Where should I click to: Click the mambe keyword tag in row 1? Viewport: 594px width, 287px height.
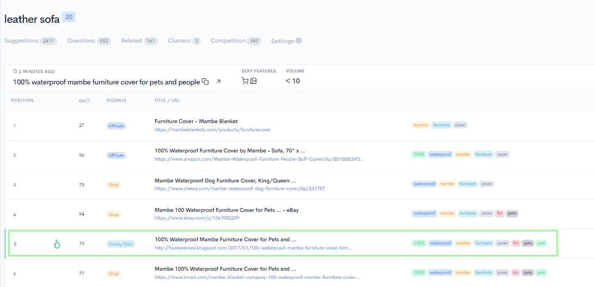pos(421,125)
